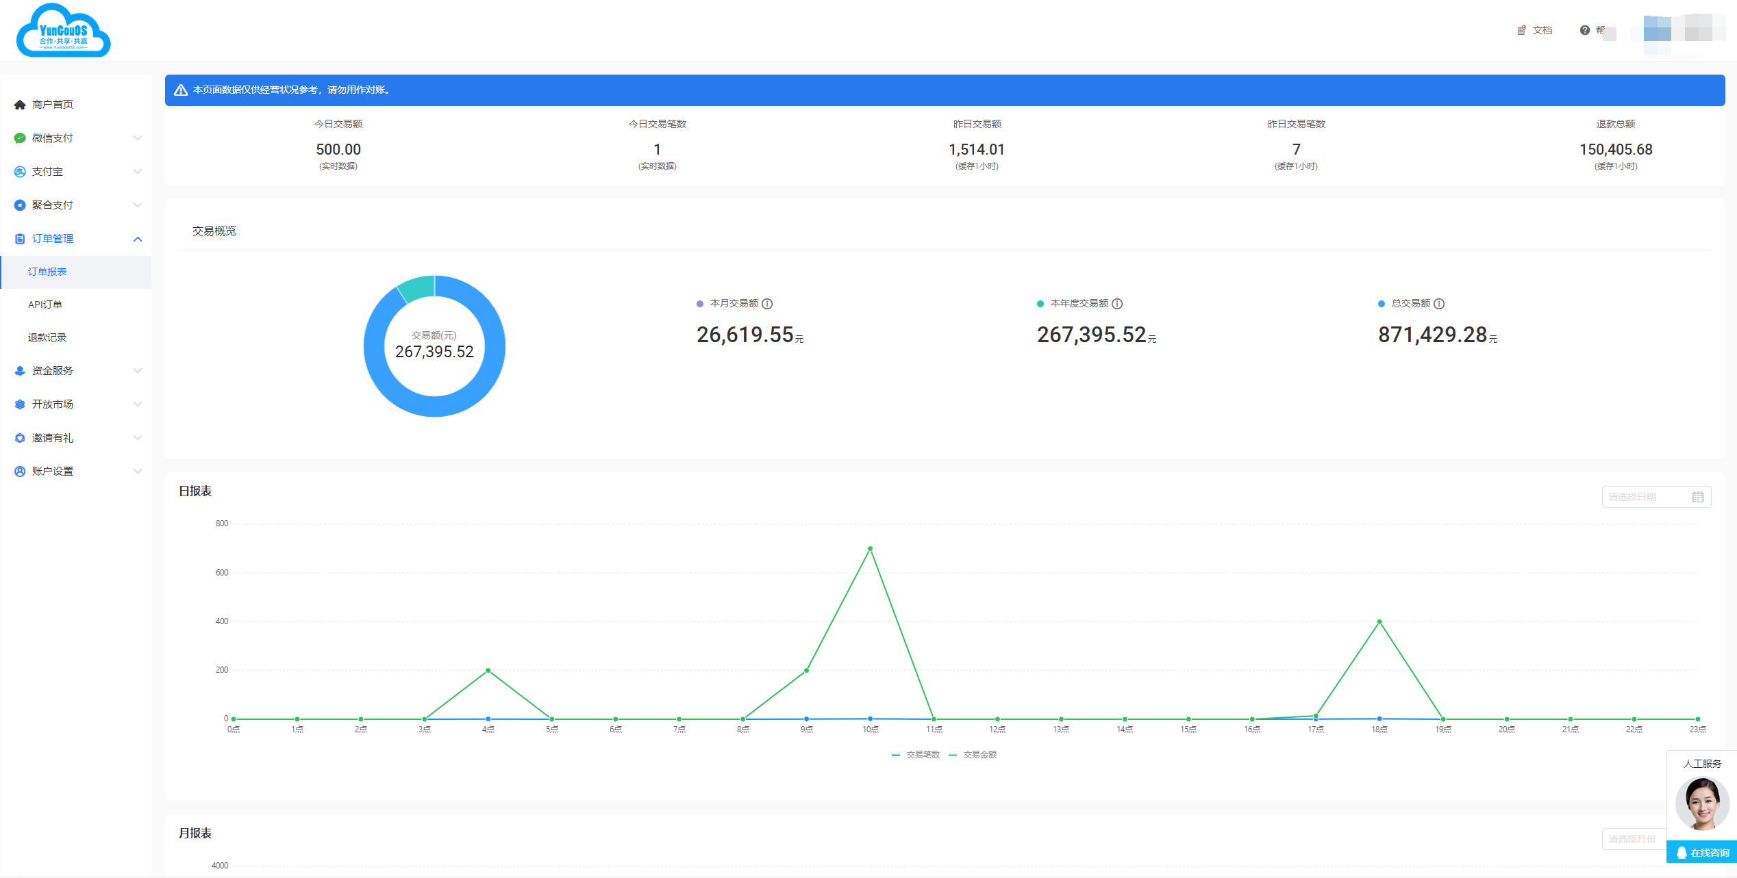Click the blue dot beside 总交易额
Screen dimensions: 1737x878
click(x=1382, y=304)
